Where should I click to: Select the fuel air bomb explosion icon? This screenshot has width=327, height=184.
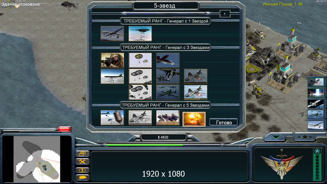click(x=168, y=118)
